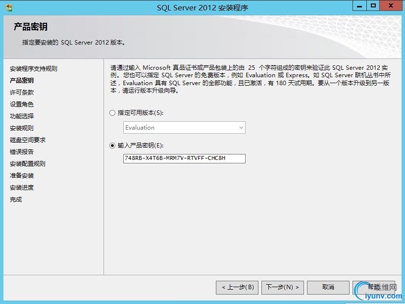Click the 错误报告 step in sidebar
This screenshot has width=405, height=304.
point(22,152)
